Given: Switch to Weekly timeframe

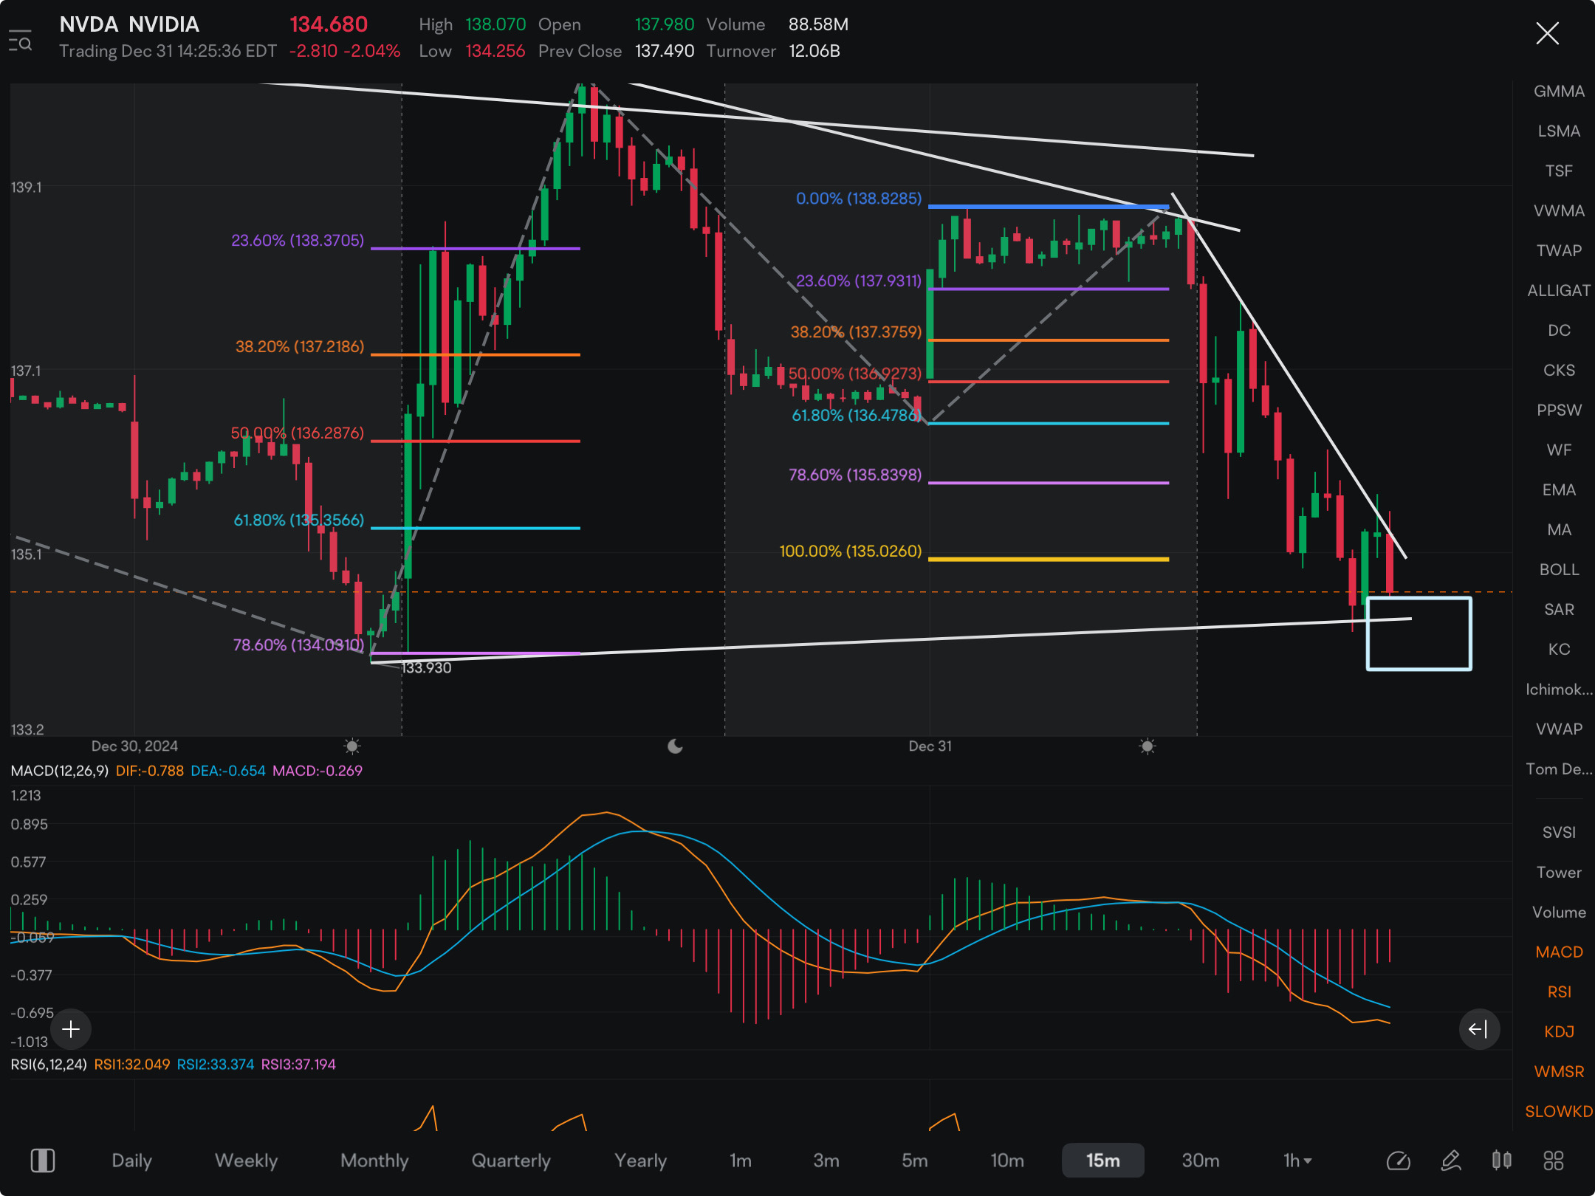Looking at the screenshot, I should [x=246, y=1161].
